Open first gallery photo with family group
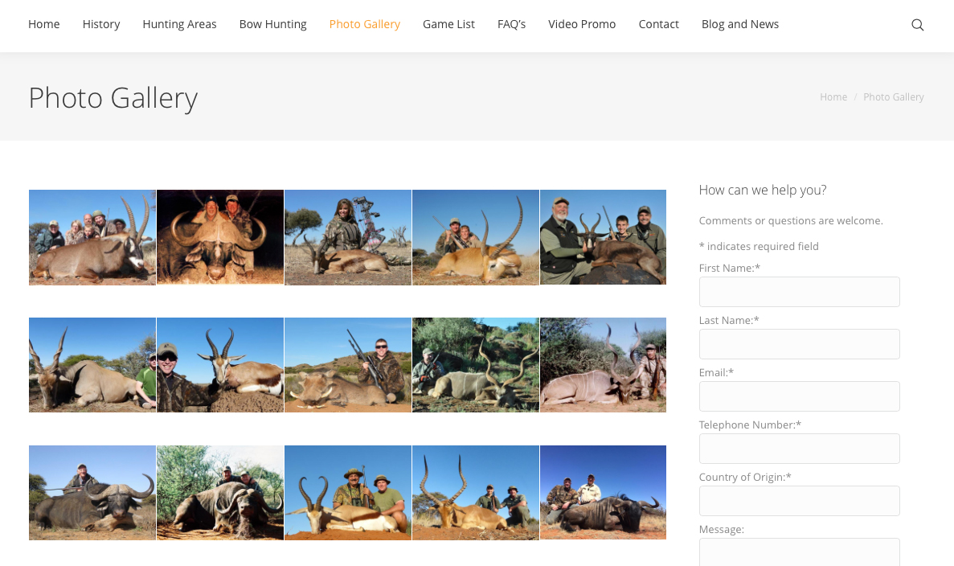Screen dimensions: 954x566 92,237
